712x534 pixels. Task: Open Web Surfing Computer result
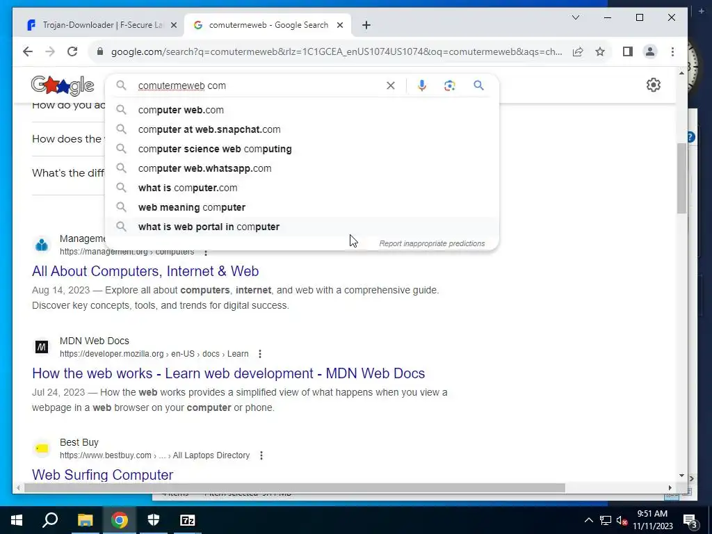[x=103, y=475]
